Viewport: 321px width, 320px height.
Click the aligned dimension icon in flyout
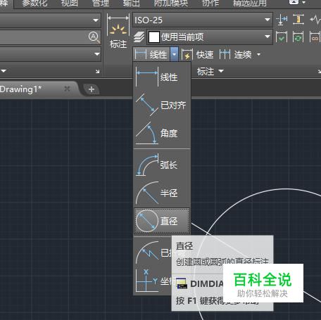147,105
